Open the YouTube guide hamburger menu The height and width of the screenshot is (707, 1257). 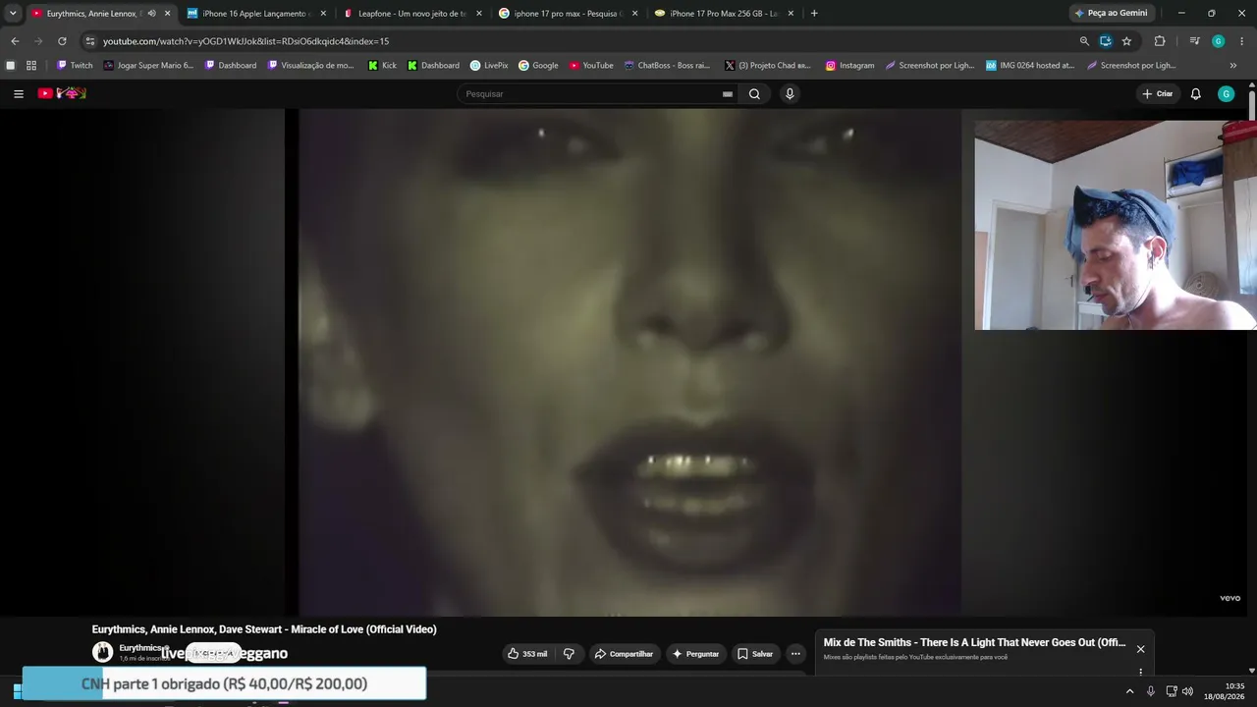(19, 94)
